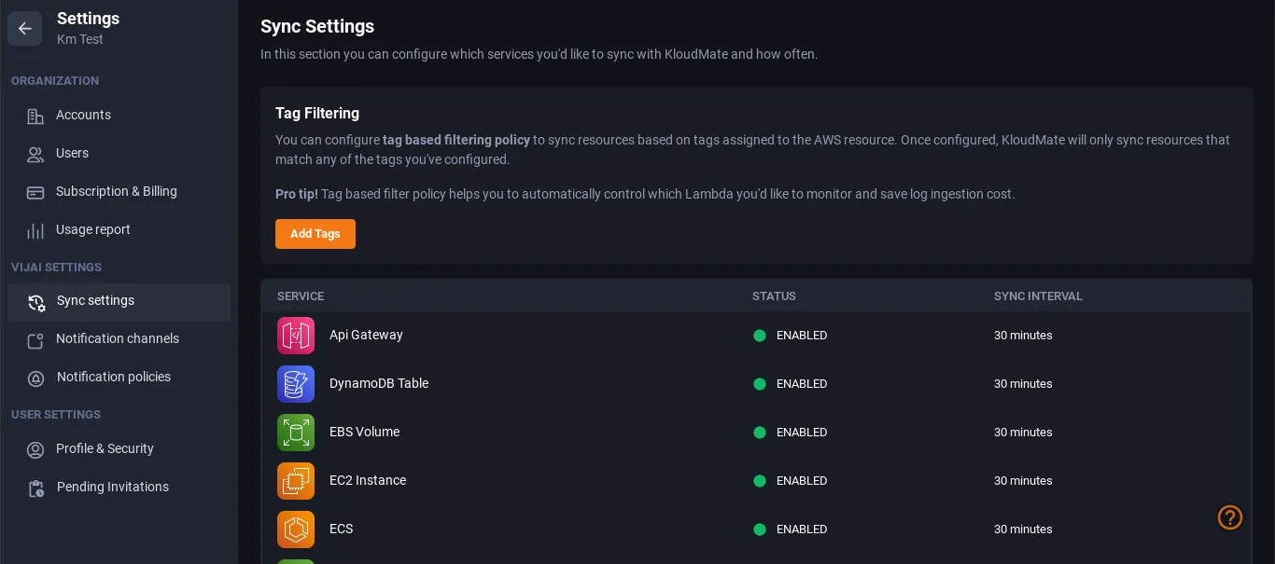Screen dimensions: 1275x564
Task: Select the Api Gateway row name
Action: [366, 335]
